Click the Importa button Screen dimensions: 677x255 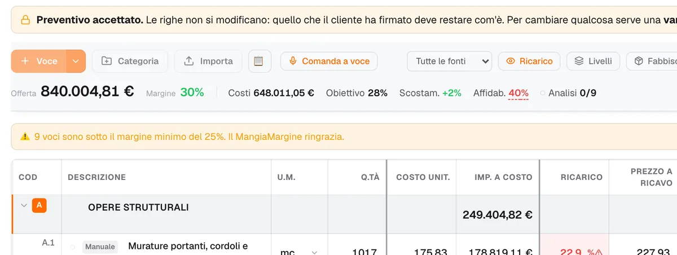click(208, 61)
